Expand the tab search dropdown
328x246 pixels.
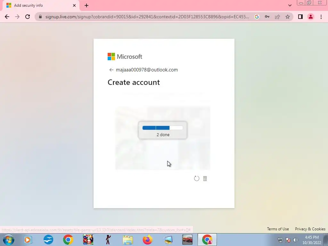[290, 5]
